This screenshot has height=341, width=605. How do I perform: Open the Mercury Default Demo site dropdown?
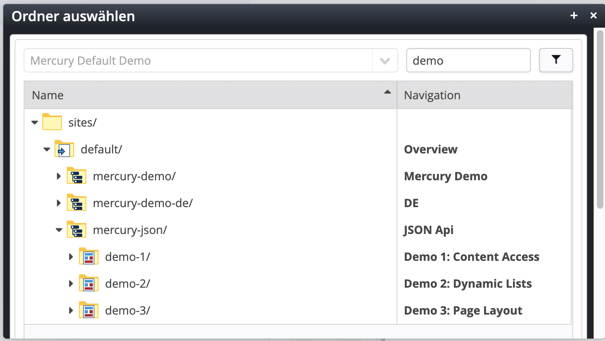(385, 61)
